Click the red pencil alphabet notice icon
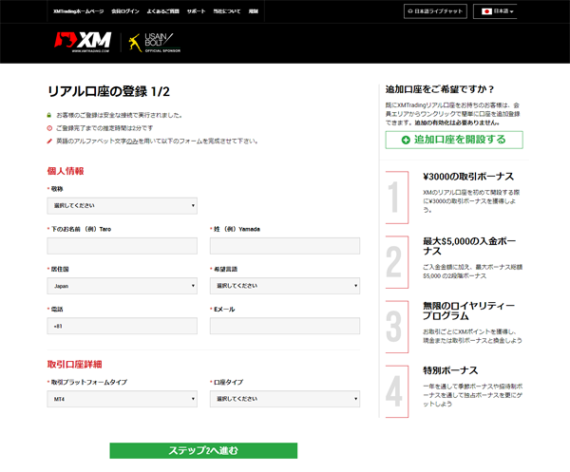 (49, 141)
